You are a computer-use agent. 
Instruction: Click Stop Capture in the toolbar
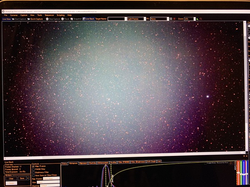[x=53, y=19]
